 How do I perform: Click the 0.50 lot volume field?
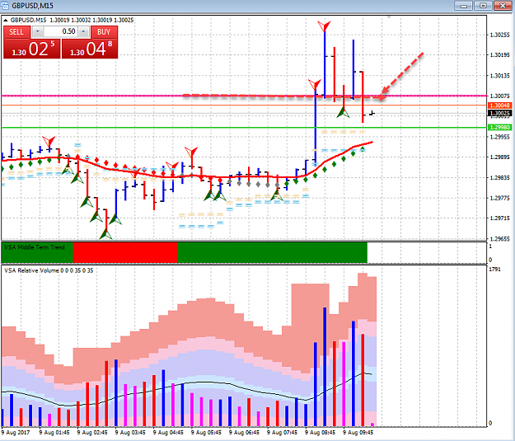point(60,31)
